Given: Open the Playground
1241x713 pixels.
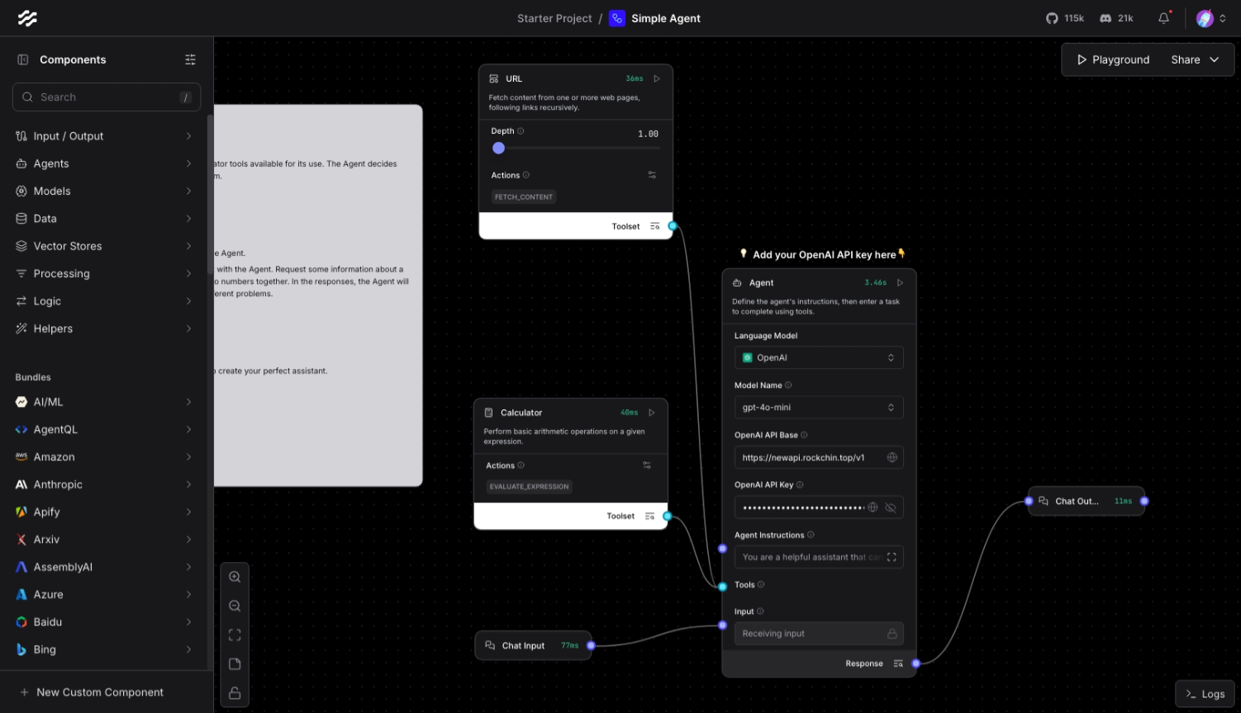Looking at the screenshot, I should click(x=1113, y=59).
